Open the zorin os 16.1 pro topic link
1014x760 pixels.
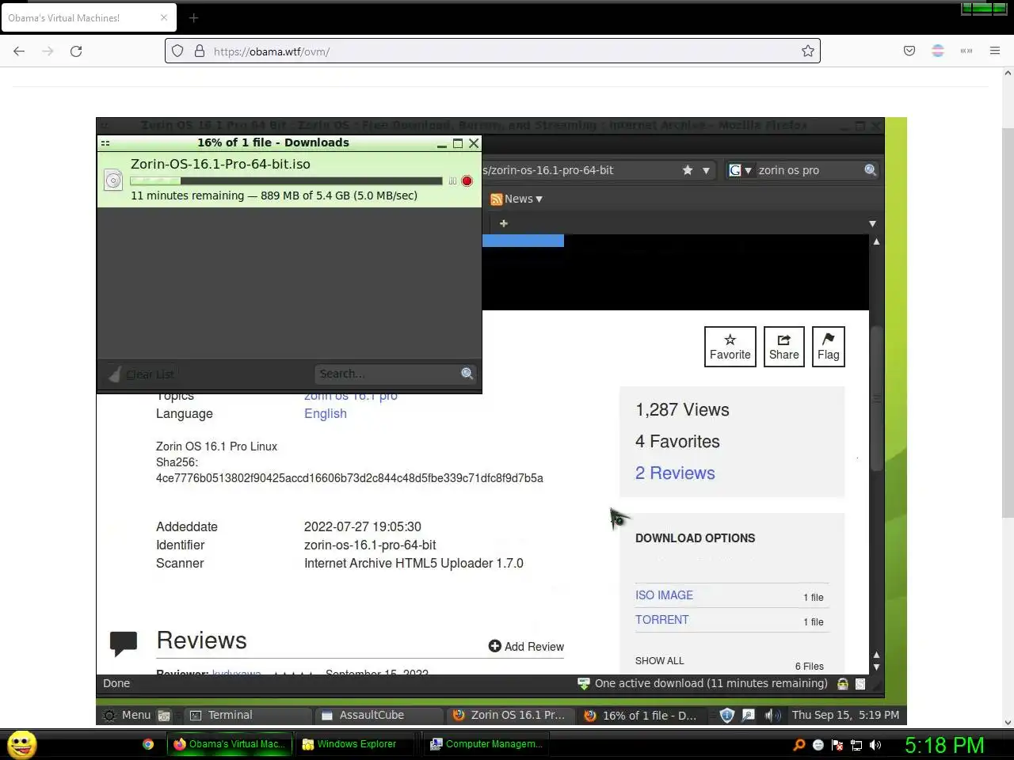[x=351, y=397]
